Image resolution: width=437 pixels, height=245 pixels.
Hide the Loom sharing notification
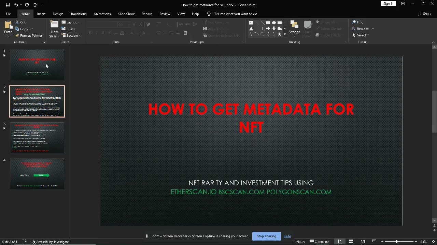(x=287, y=236)
